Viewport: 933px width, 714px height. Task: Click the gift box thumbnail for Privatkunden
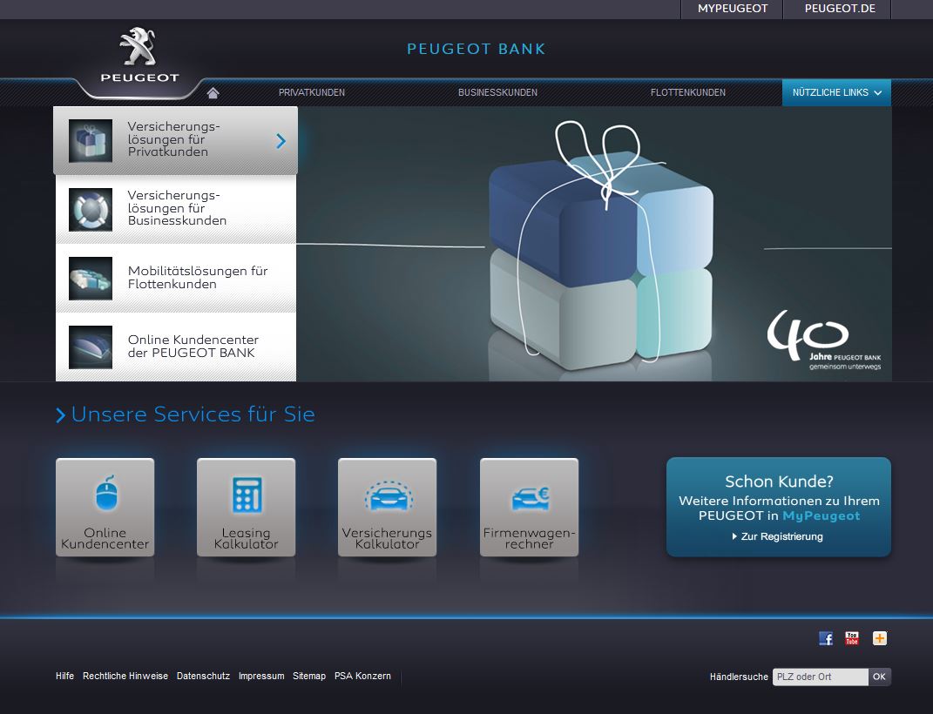(91, 141)
